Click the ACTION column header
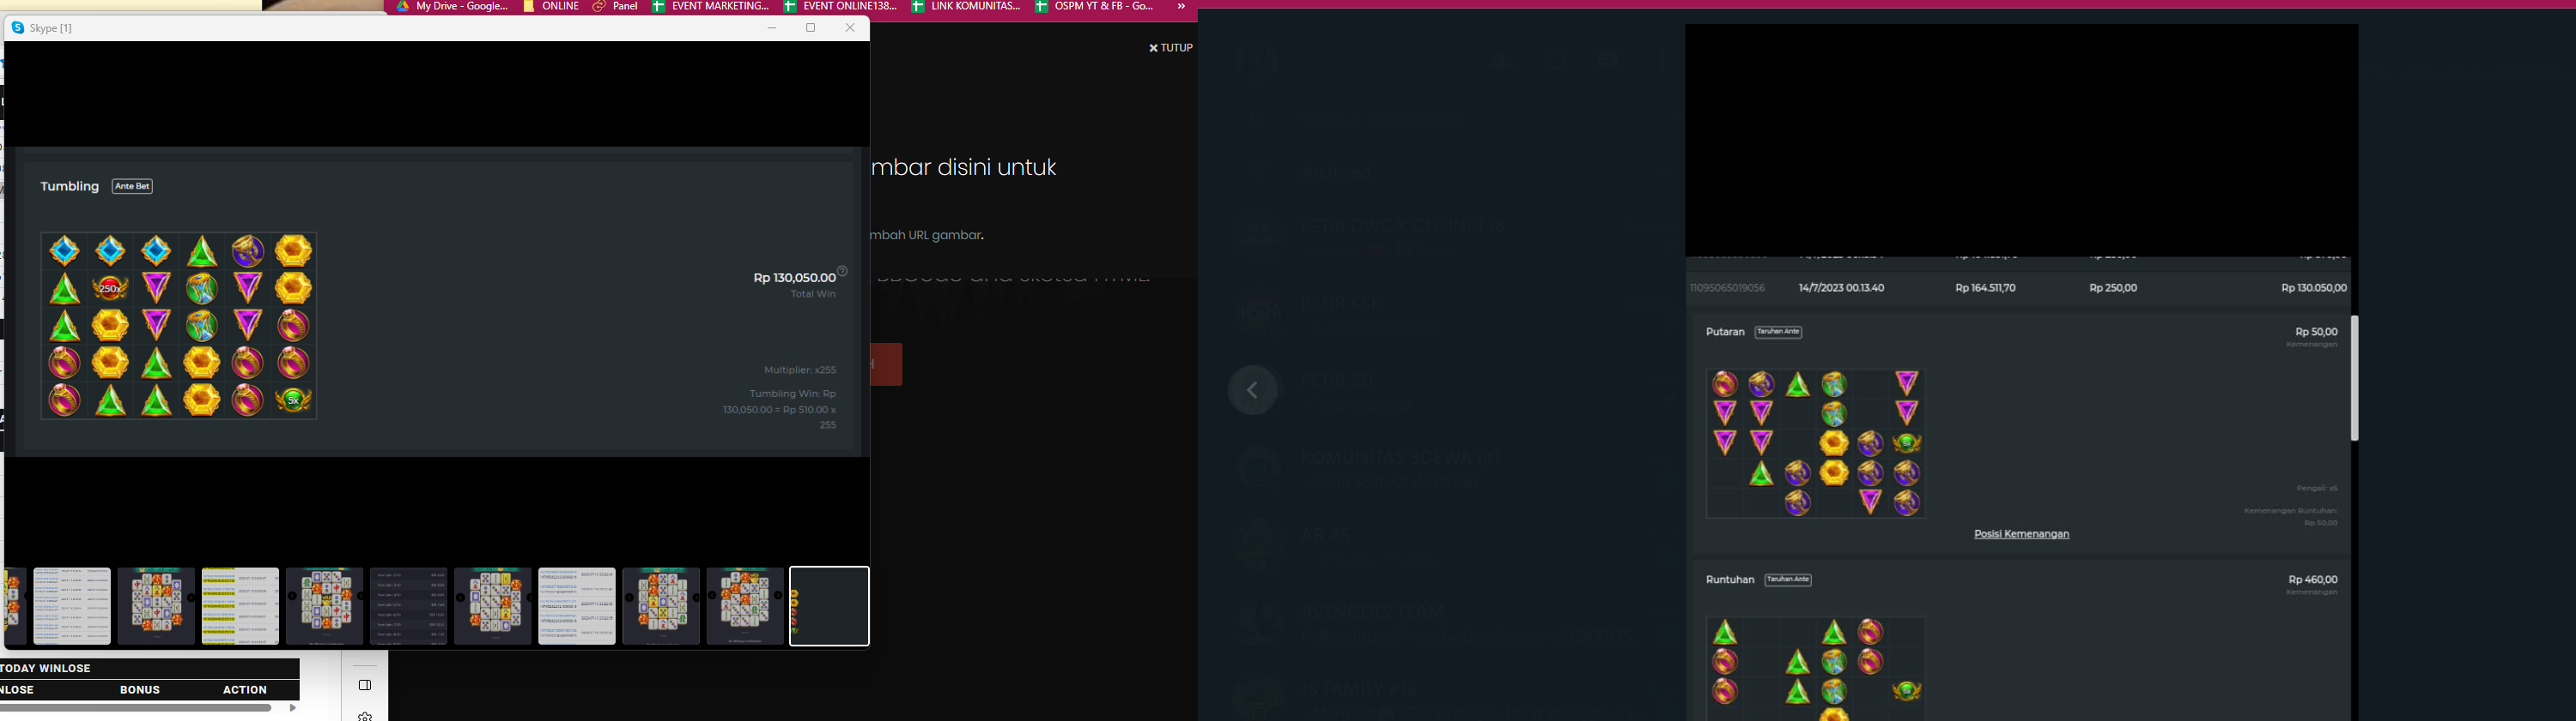The height and width of the screenshot is (721, 2576). coord(245,690)
